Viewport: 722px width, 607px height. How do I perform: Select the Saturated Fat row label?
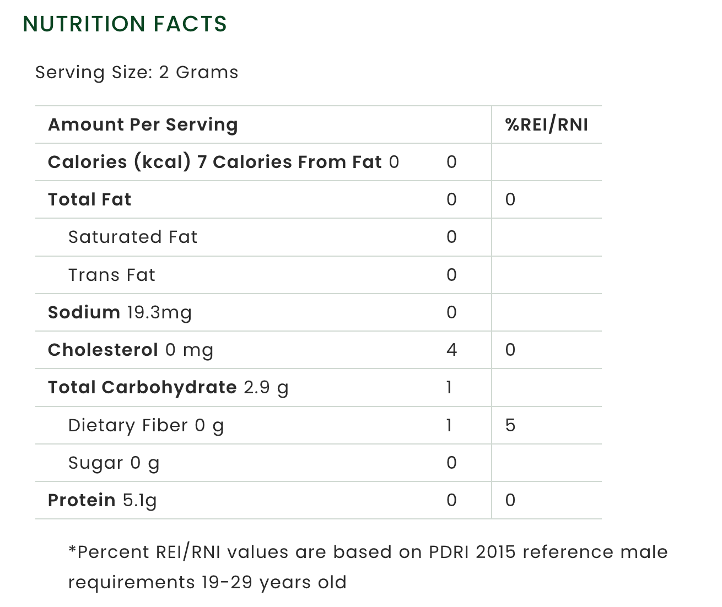132,237
